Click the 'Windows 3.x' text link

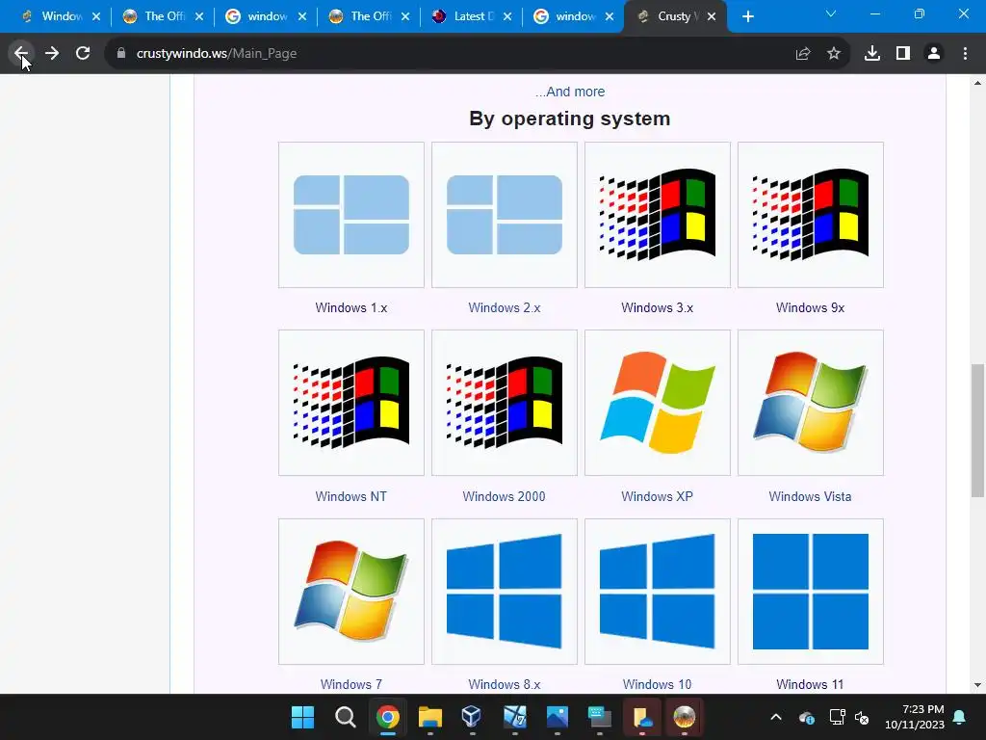click(x=657, y=307)
